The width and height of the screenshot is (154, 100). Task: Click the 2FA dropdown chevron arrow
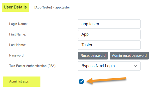[135, 66]
